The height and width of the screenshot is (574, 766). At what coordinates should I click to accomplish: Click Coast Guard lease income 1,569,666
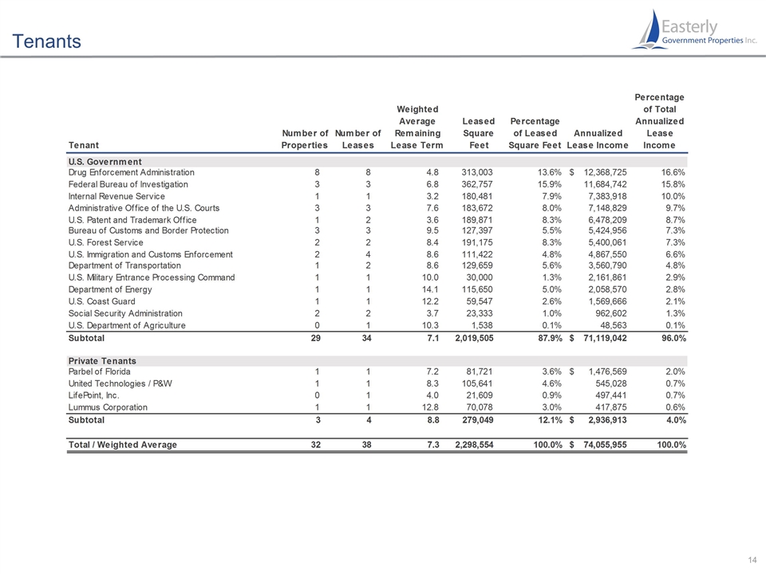tap(607, 301)
